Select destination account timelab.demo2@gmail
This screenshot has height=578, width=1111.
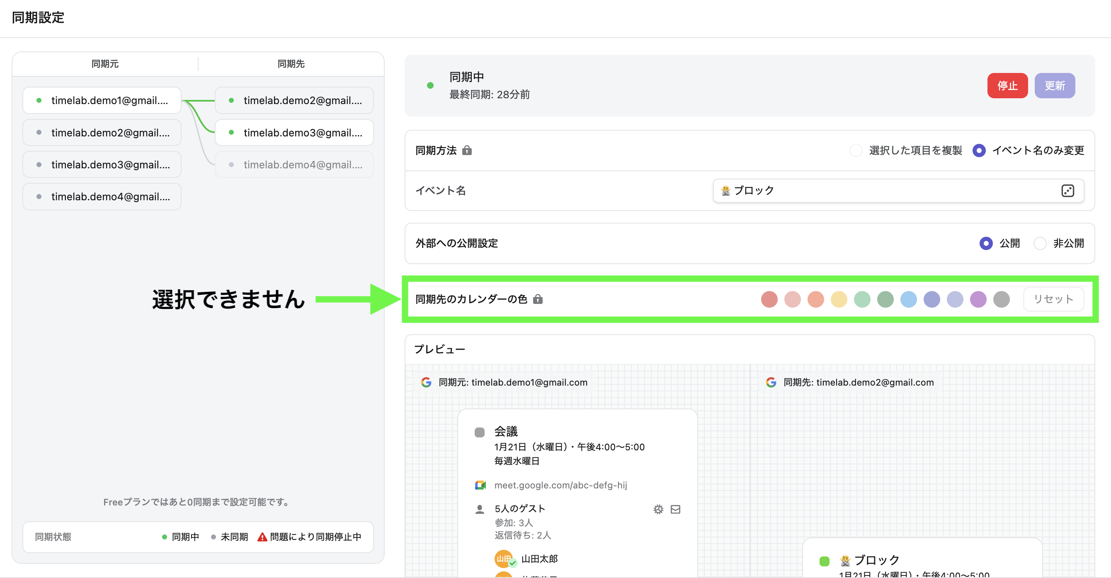[294, 100]
